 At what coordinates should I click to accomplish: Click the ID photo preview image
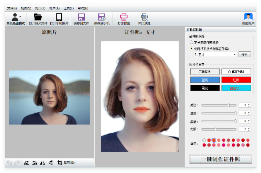coord(140,97)
